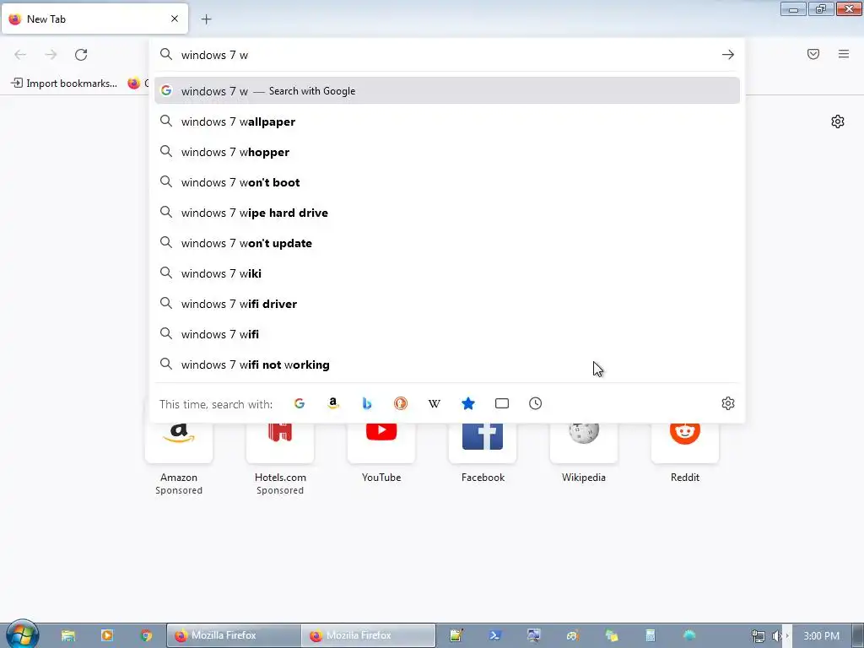Click Import bookmarks button
Screen dimensions: 864x648
coord(64,84)
